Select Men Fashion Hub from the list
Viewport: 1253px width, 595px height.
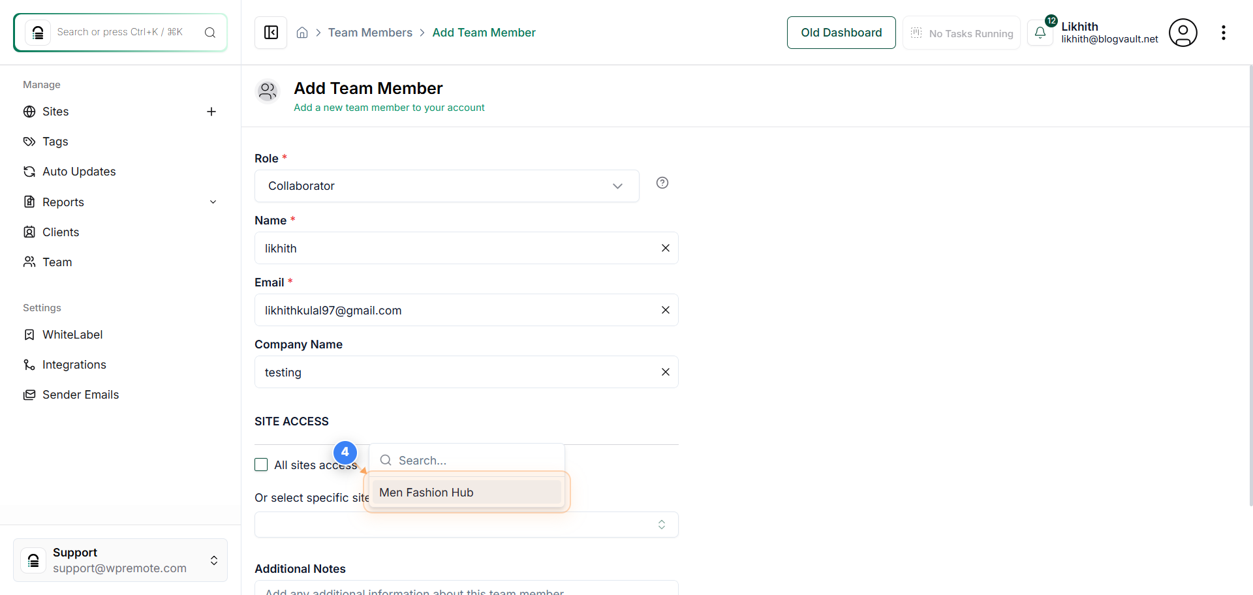point(426,493)
